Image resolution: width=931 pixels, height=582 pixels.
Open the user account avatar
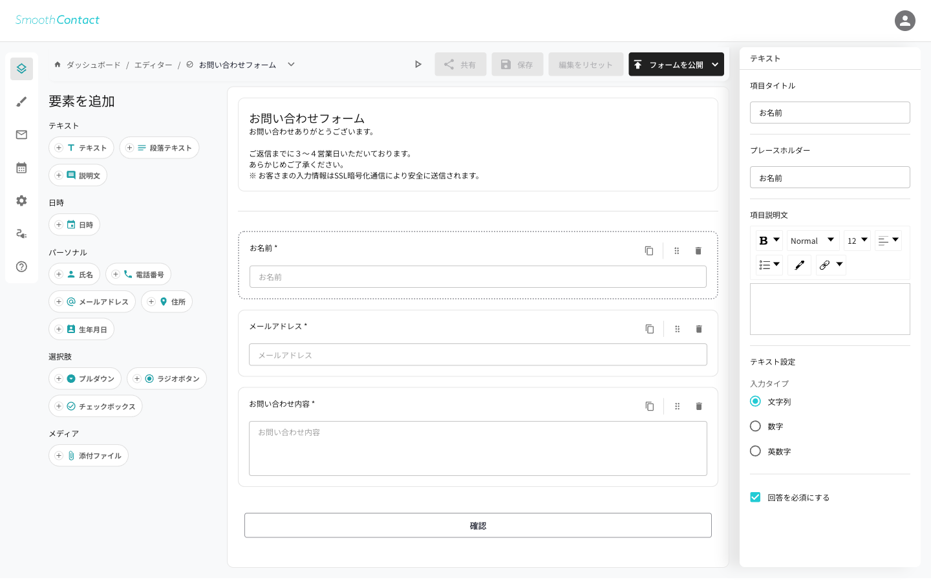tap(904, 21)
